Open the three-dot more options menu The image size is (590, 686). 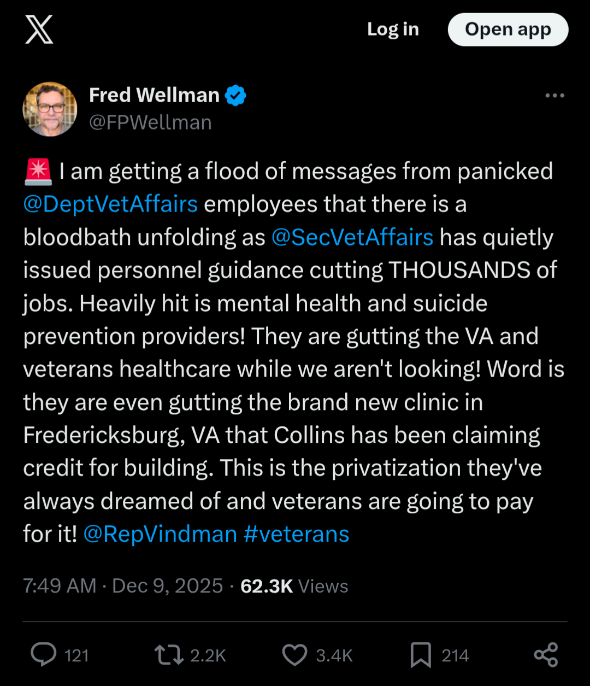(x=554, y=96)
